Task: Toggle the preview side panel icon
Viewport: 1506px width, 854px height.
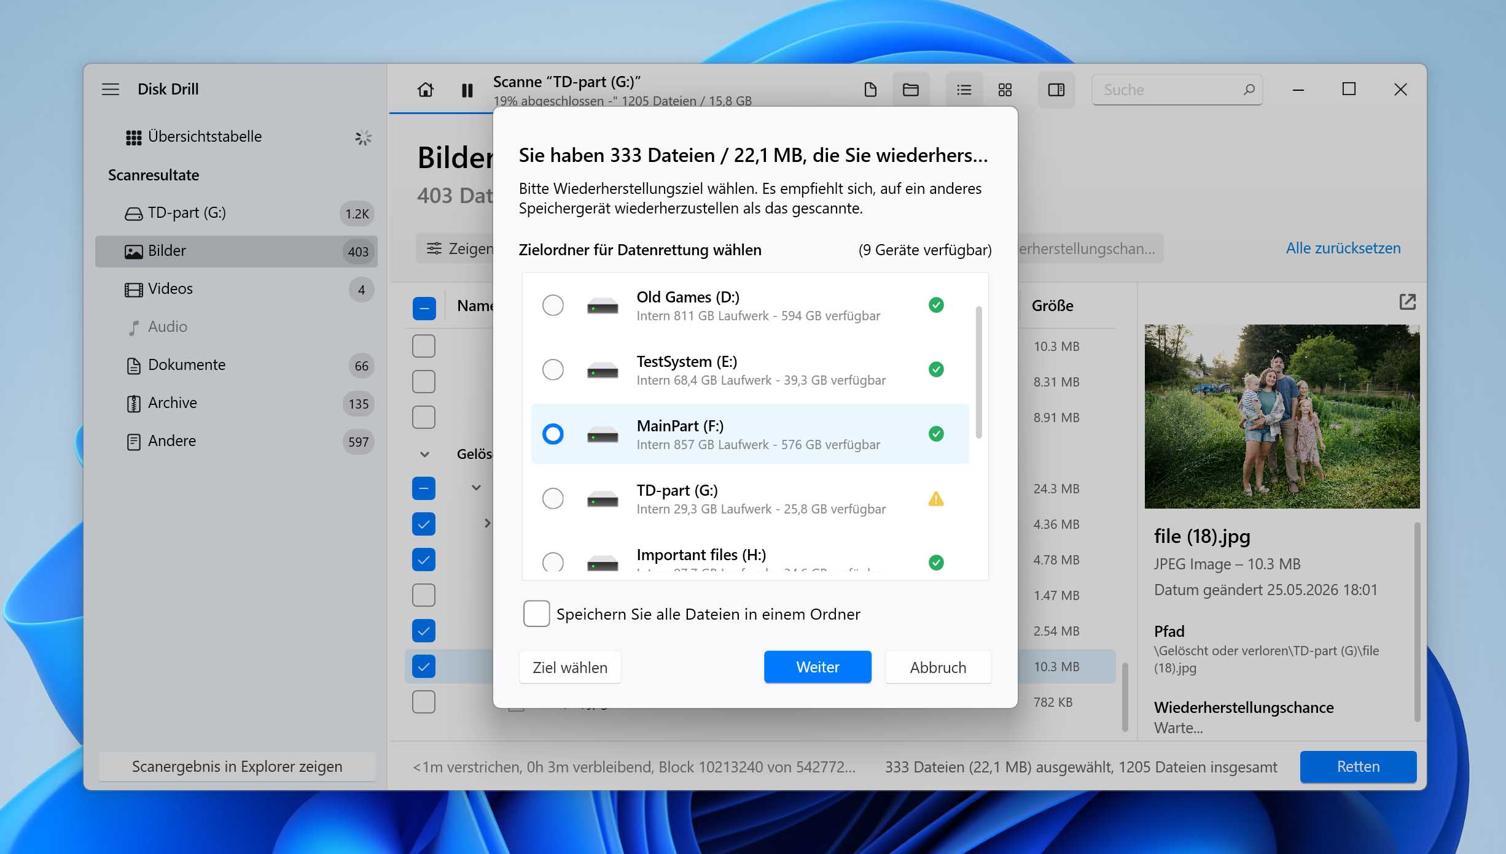Action: [1056, 90]
